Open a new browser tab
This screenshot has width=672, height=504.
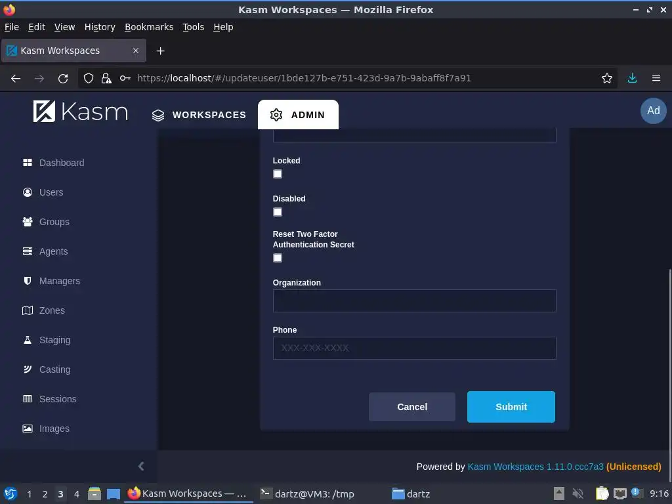(x=160, y=51)
